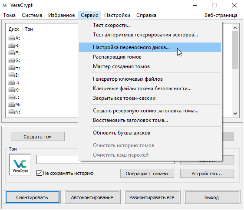Click the drive list scroll down arrow

[x=235, y=114]
